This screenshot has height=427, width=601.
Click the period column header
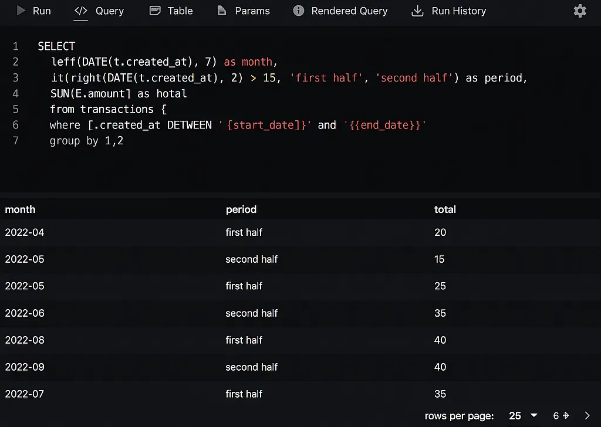pyautogui.click(x=241, y=209)
